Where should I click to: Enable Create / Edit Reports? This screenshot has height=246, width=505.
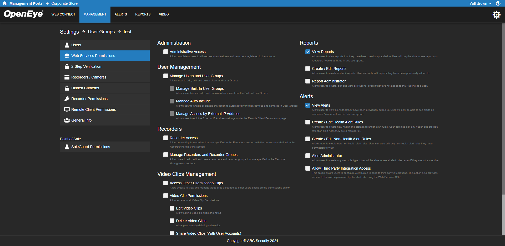307,69
